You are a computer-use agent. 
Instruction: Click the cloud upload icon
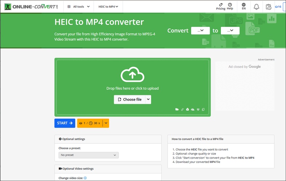click(x=132, y=74)
